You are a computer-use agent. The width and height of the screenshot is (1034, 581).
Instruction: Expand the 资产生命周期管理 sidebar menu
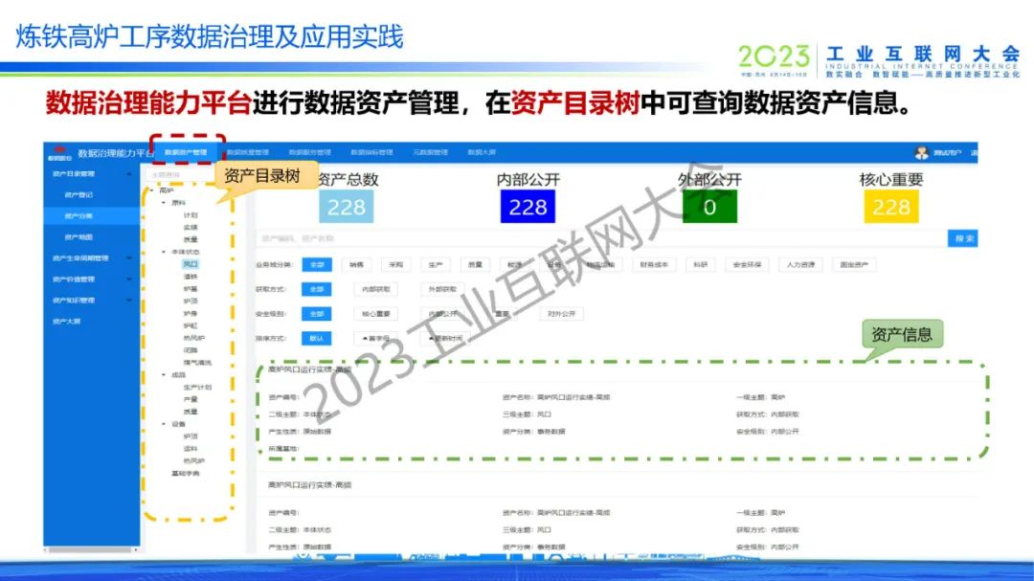click(129, 258)
